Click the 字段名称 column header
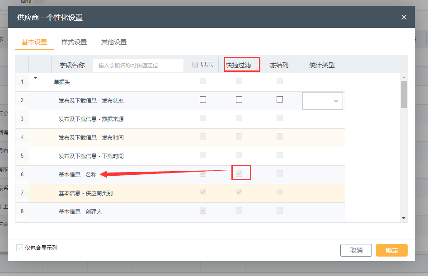This screenshot has height=276, width=428. pos(72,65)
